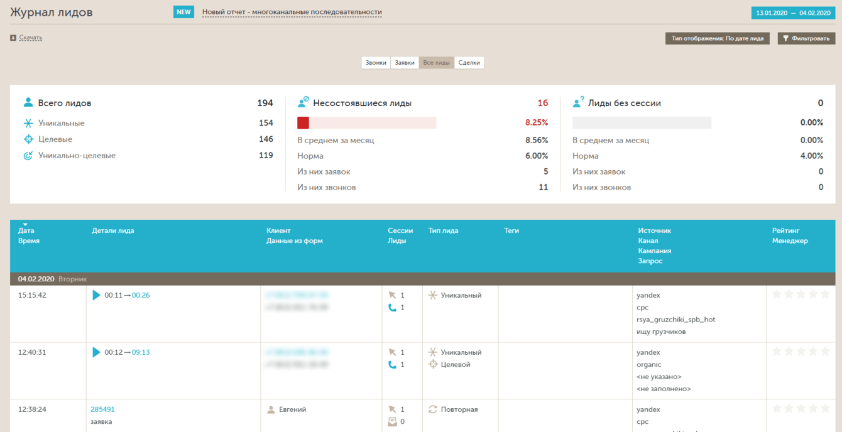Click total leads value 194
The height and width of the screenshot is (432, 842).
pos(265,103)
